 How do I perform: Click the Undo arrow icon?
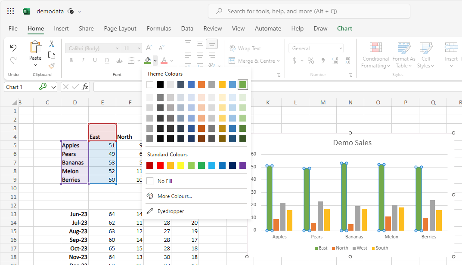click(13, 48)
